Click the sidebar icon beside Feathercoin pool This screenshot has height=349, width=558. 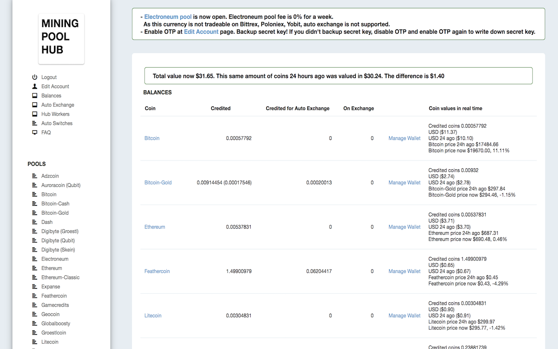[x=35, y=296]
